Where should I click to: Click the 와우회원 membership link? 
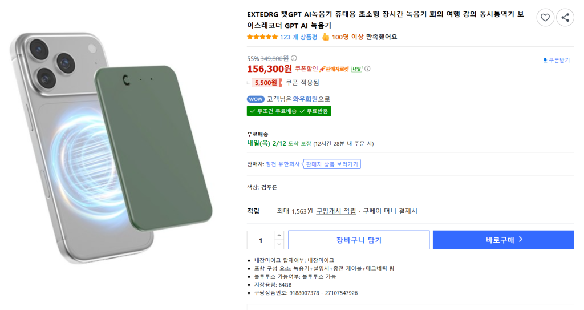[x=306, y=99]
